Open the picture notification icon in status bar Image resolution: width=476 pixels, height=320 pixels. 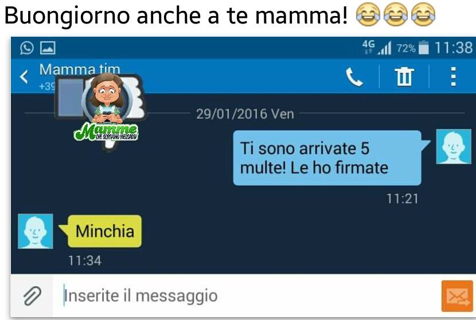tap(48, 48)
